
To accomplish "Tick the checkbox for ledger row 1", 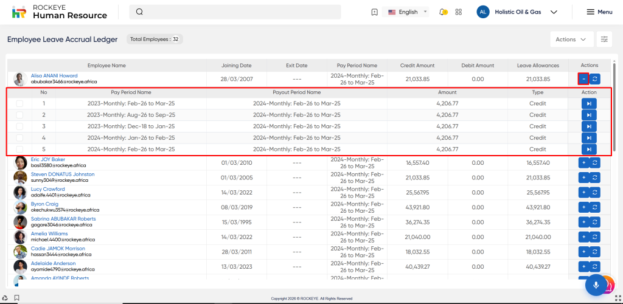I will [x=19, y=104].
